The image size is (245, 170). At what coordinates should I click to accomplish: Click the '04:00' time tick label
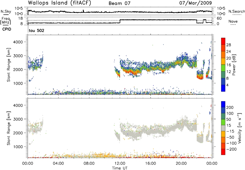point(58,164)
